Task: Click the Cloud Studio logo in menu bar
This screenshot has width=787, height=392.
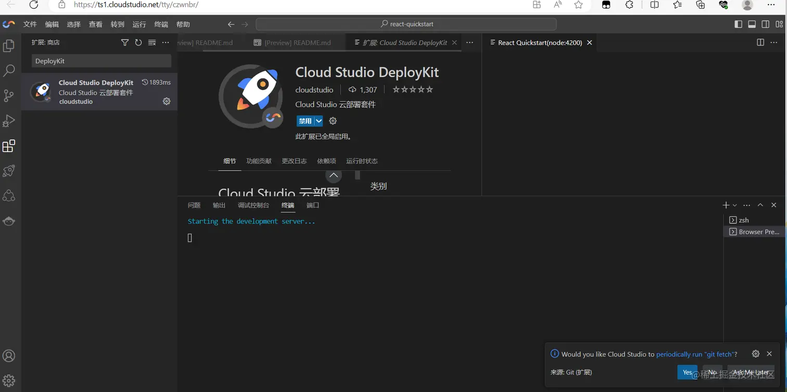Action: click(x=8, y=24)
